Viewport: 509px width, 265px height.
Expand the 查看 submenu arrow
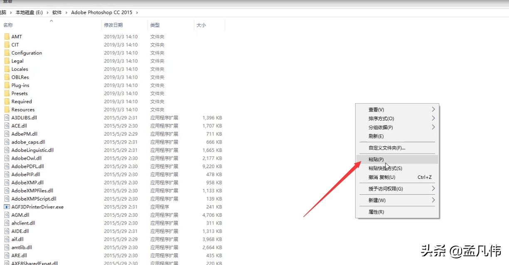433,109
